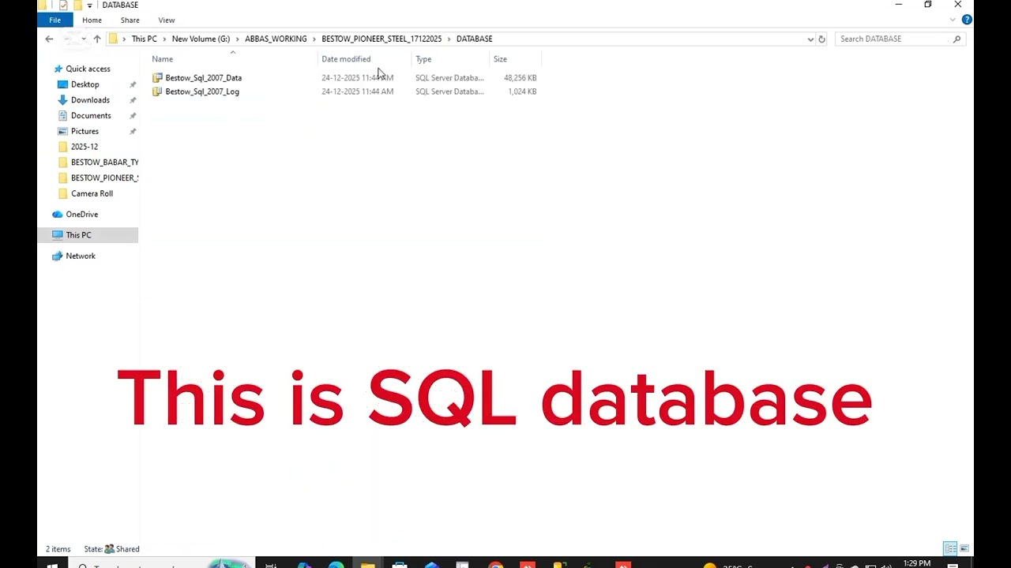This screenshot has width=1011, height=568.
Task: Open Desktop in navigation pane
Action: pyautogui.click(x=85, y=84)
